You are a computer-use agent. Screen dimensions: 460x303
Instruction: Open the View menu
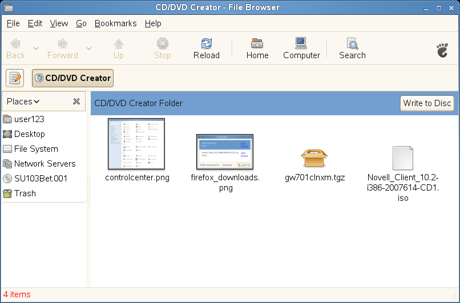coord(59,23)
